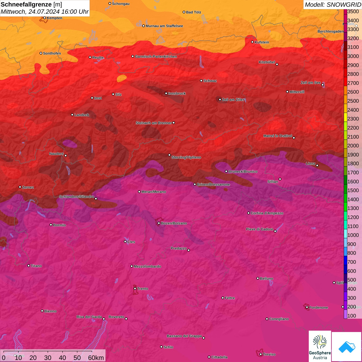
Task: Click the GeoSphere Austria logo
Action: tap(320, 346)
